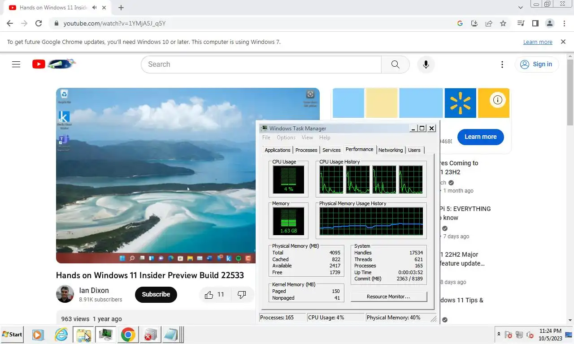Click the blue Learn more ad button
This screenshot has width=574, height=344.
click(x=481, y=137)
